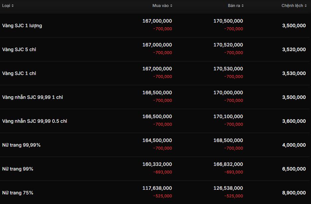311x204 pixels.
Task: Click the sort arrows beside Bán ra
Action: (243, 6)
